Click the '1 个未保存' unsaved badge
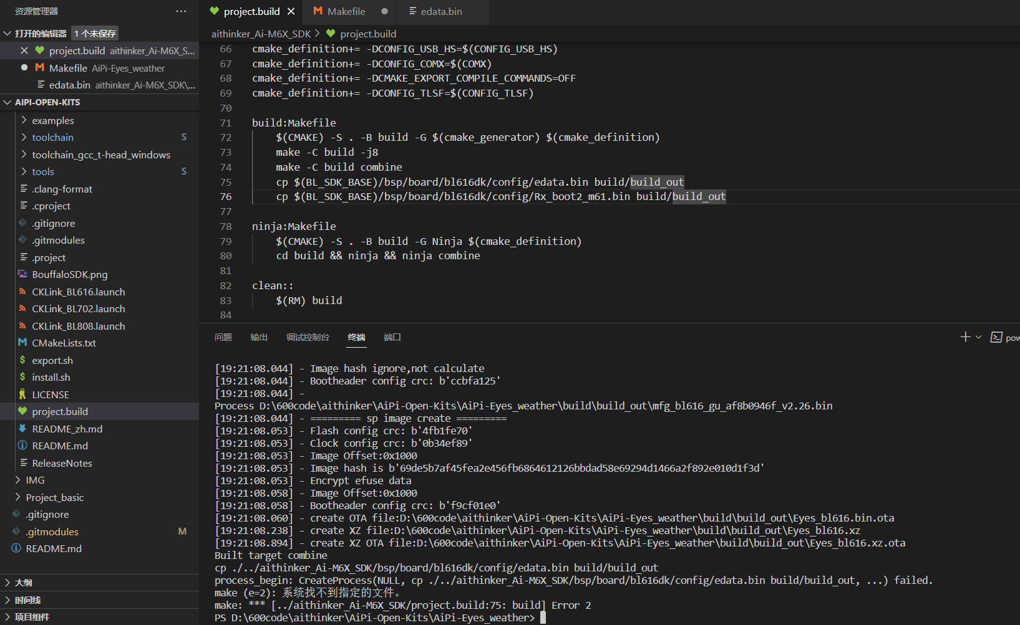Viewport: 1020px width, 625px height. (x=95, y=33)
